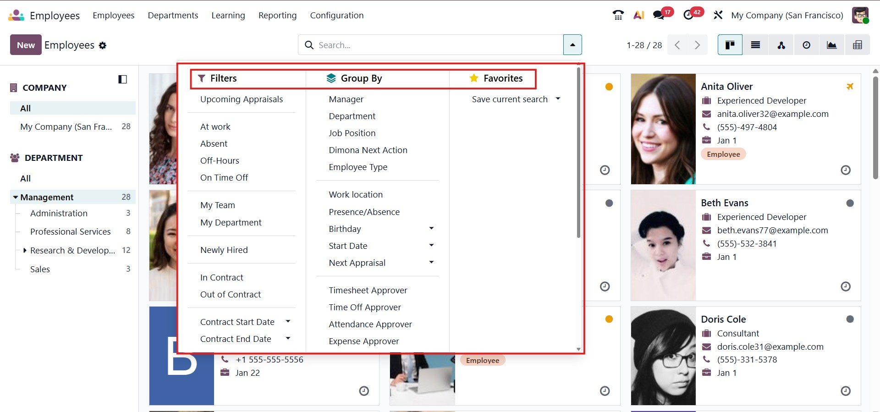Apply the Absent filter
The width and height of the screenshot is (880, 412).
tap(214, 143)
